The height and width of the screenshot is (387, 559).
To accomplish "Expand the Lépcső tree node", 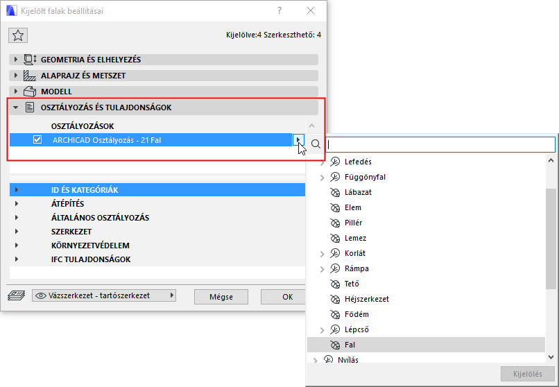I will tap(322, 330).
